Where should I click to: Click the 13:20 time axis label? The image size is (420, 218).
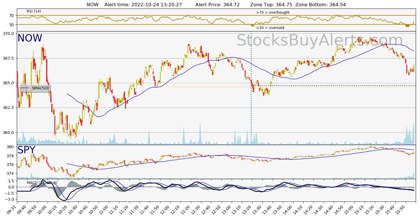click(246, 210)
